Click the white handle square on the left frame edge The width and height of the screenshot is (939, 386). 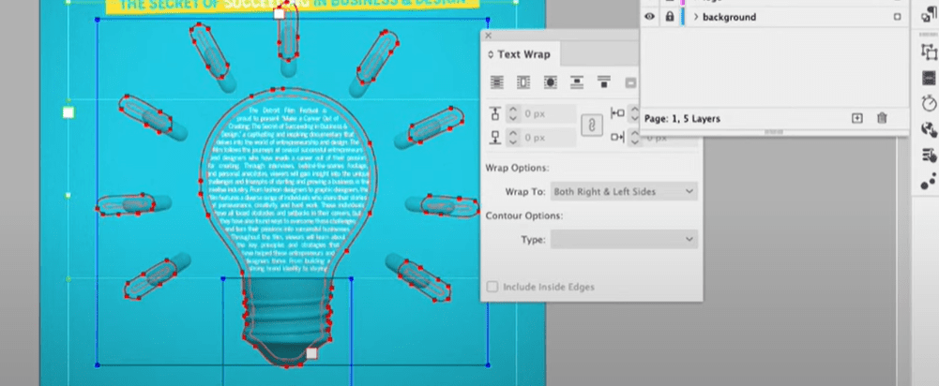tap(68, 111)
